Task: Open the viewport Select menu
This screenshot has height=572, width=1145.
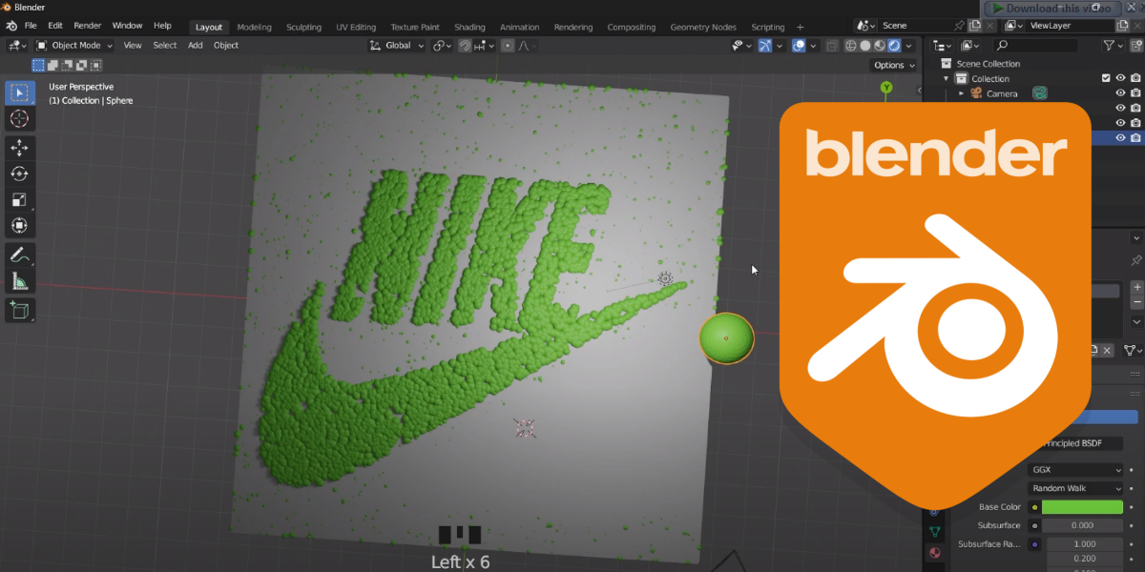Action: pos(165,45)
